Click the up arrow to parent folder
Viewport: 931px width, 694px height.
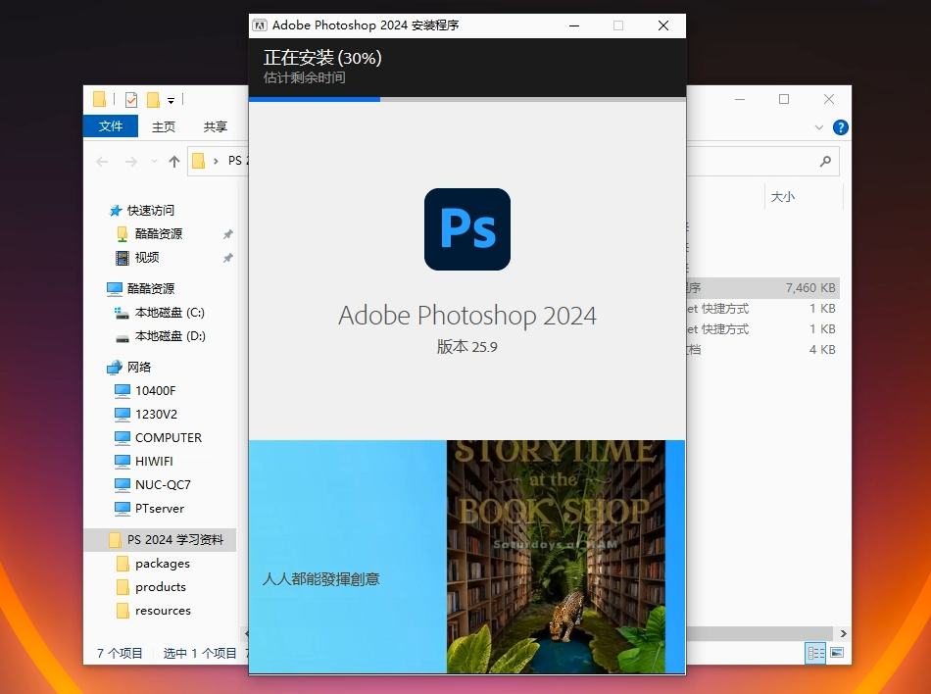pos(174,162)
